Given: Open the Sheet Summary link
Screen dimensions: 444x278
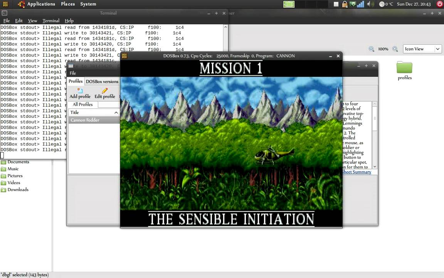Looking at the screenshot, I should [x=357, y=172].
